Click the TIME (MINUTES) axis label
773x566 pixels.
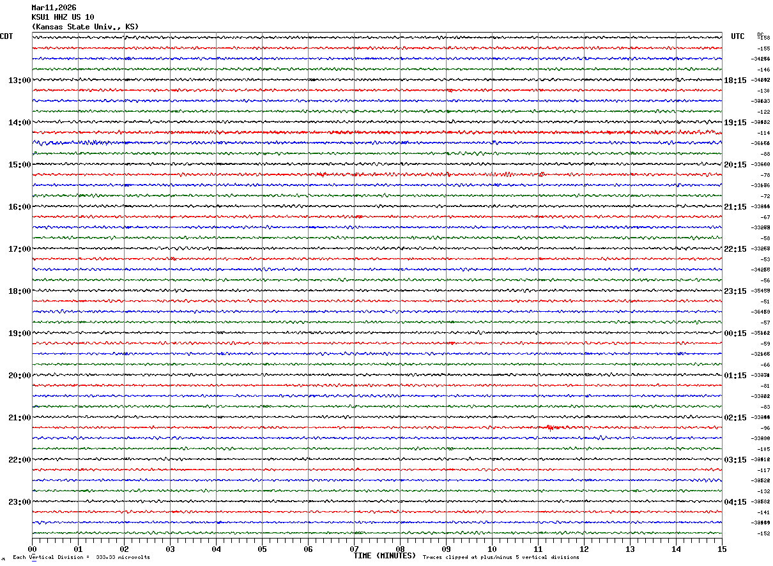[385, 556]
